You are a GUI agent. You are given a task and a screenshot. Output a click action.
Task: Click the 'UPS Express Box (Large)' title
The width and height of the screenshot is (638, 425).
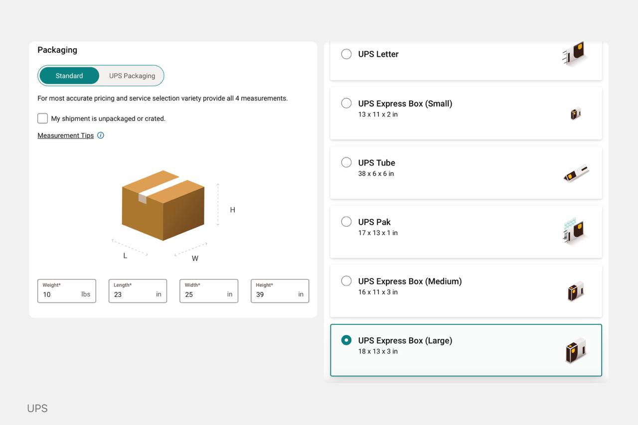(405, 341)
